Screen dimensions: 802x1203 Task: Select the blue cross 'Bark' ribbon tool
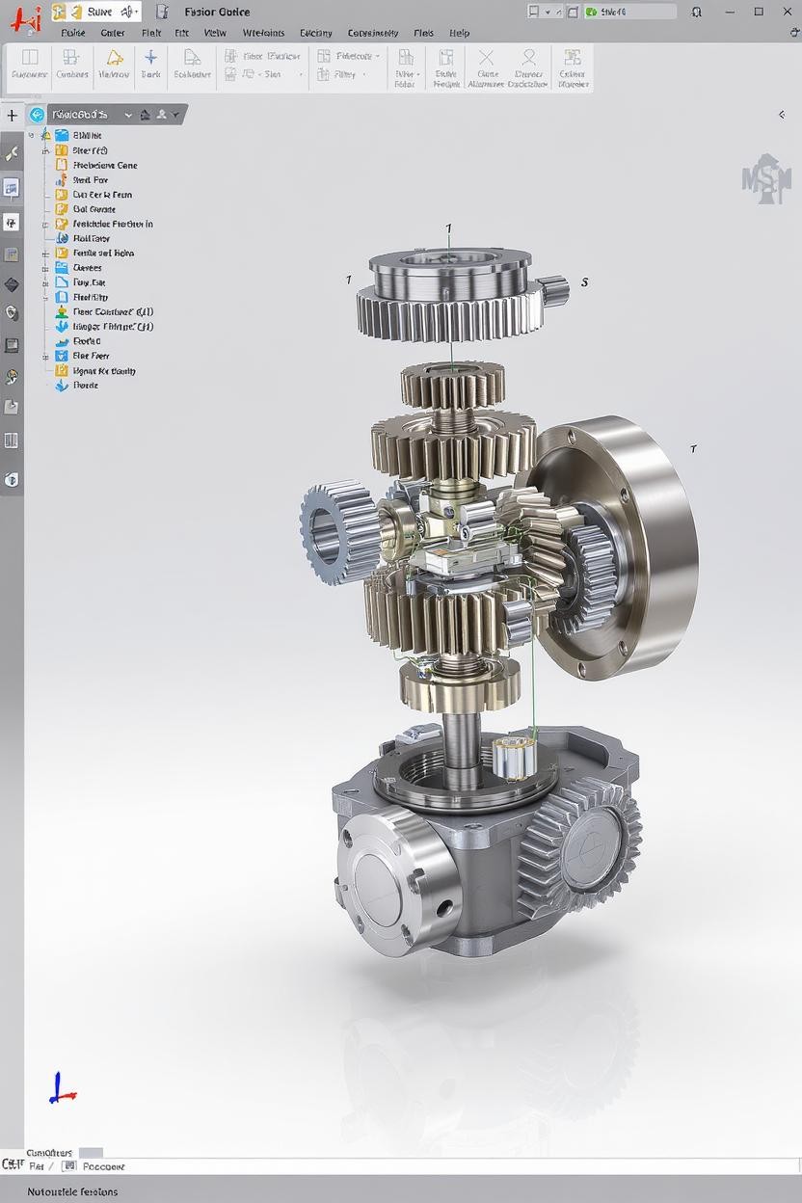pos(150,57)
